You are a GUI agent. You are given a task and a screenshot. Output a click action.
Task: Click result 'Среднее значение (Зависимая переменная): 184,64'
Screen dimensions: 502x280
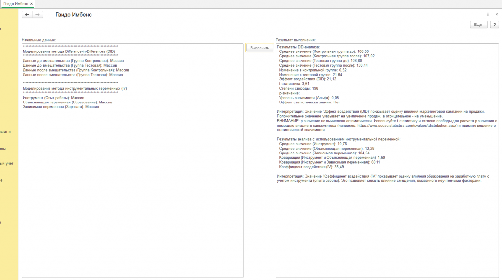tap(325, 153)
